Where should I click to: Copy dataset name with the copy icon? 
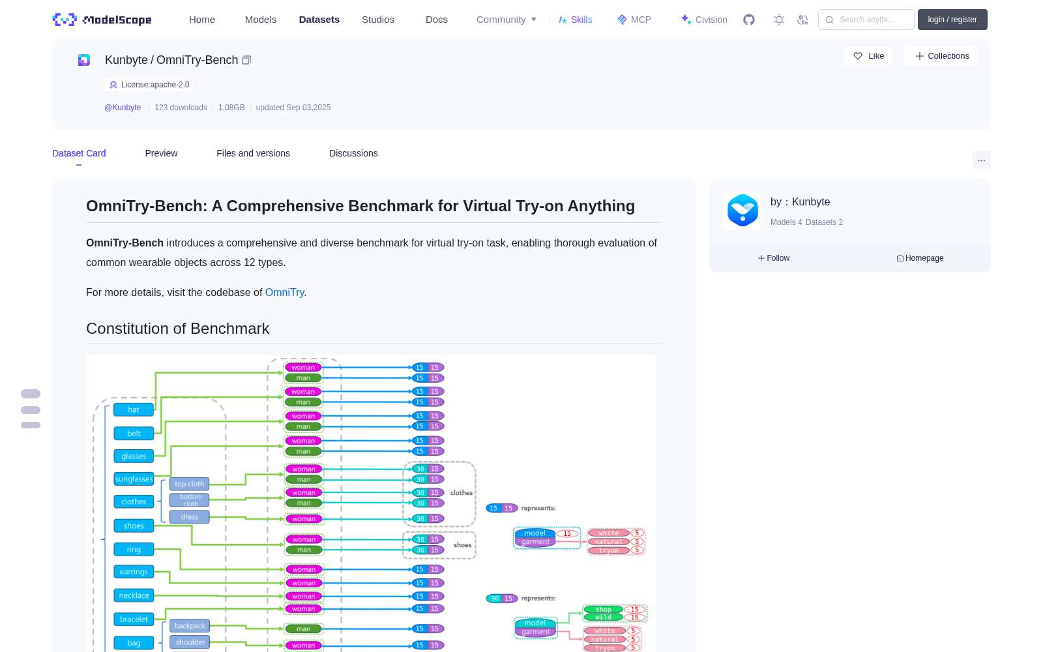pyautogui.click(x=246, y=60)
